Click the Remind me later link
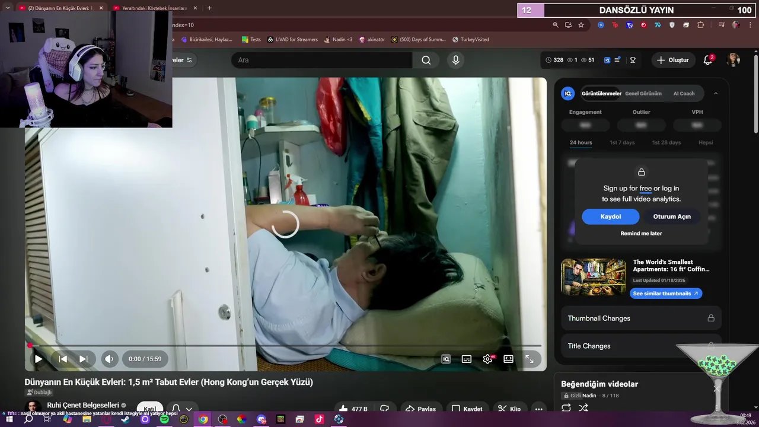Screen dimensions: 759x427 click(x=641, y=233)
